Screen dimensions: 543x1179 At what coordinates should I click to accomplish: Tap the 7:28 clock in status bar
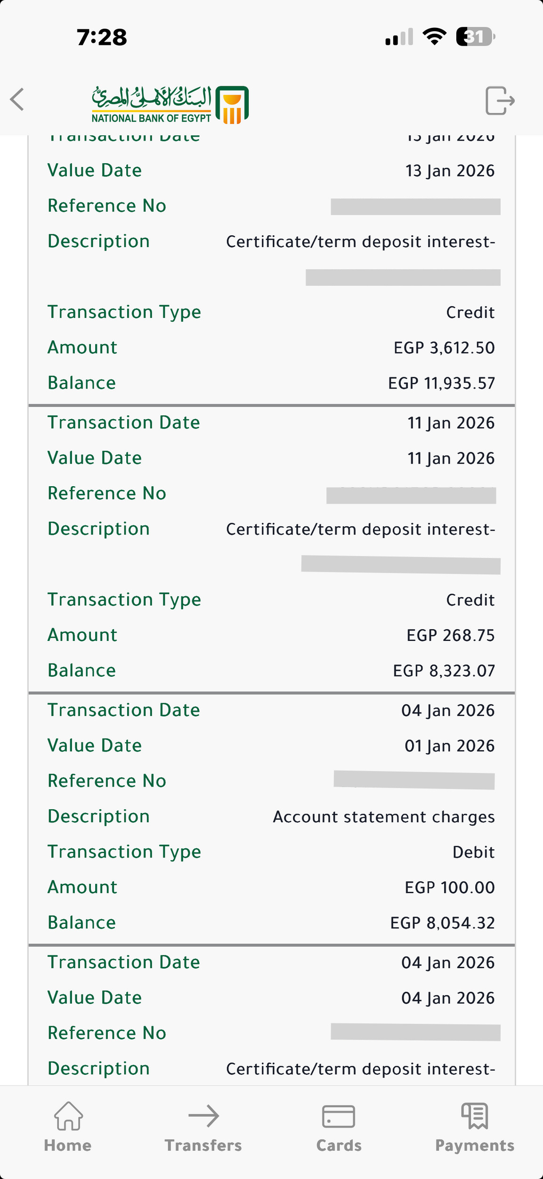pos(102,37)
